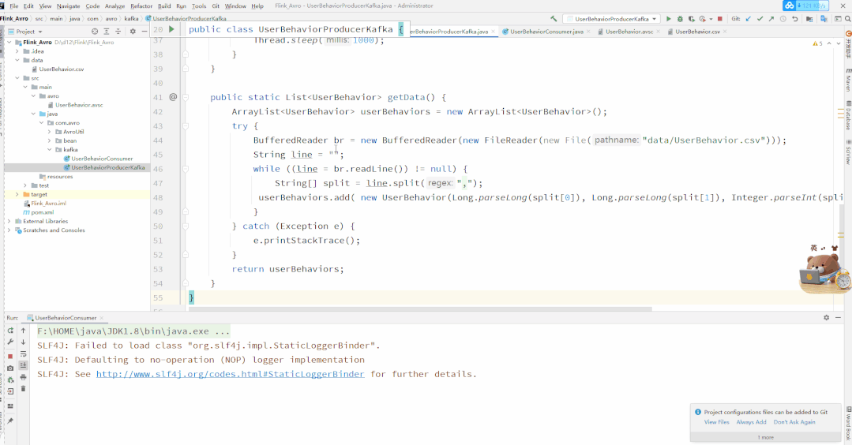Screen dimensions: 852x445
Task: Show Git history clock icon
Action: pos(783,18)
